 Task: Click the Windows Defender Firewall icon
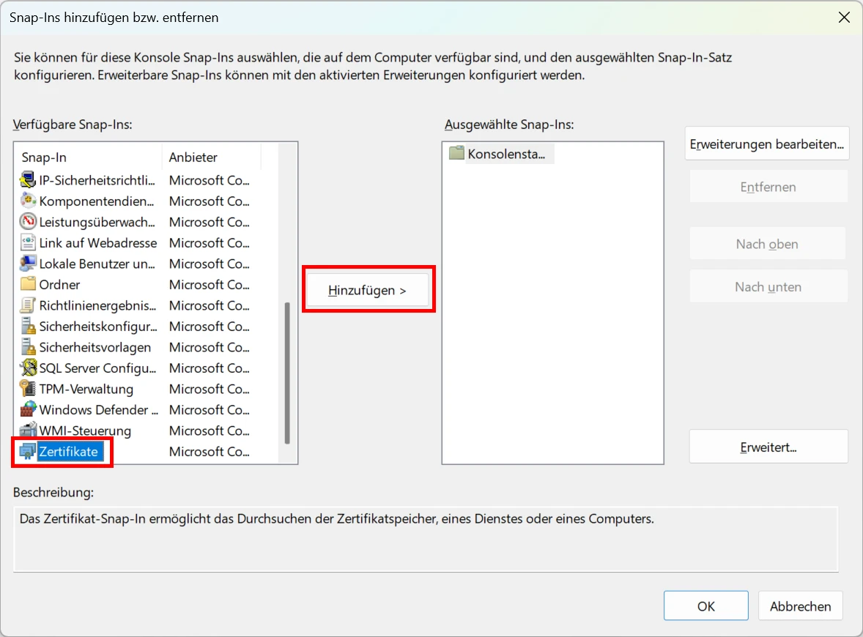pos(28,410)
